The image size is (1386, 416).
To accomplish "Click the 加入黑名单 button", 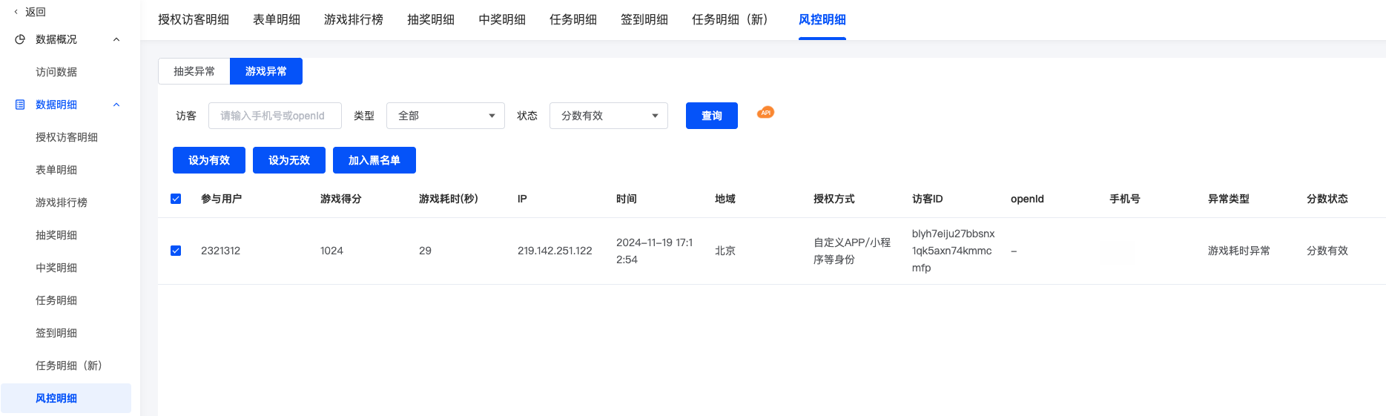I will [x=374, y=160].
